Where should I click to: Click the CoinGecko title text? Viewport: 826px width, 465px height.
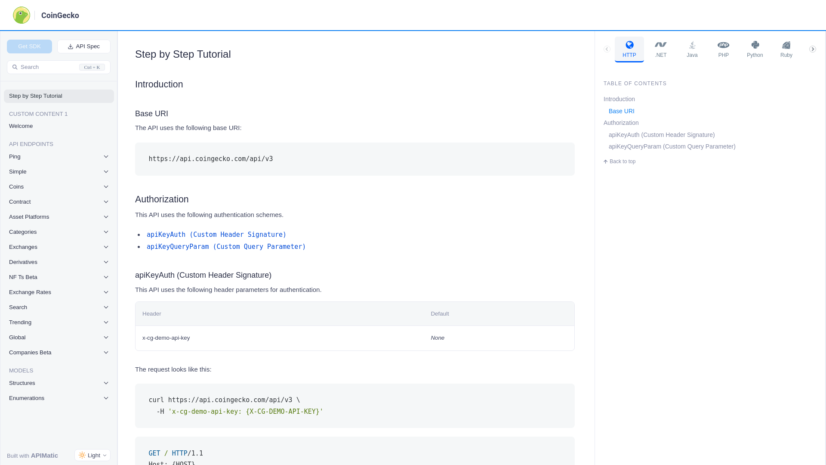point(60,15)
